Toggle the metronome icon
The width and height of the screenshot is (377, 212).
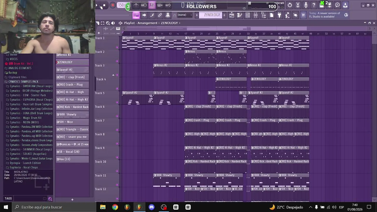(x=136, y=5)
